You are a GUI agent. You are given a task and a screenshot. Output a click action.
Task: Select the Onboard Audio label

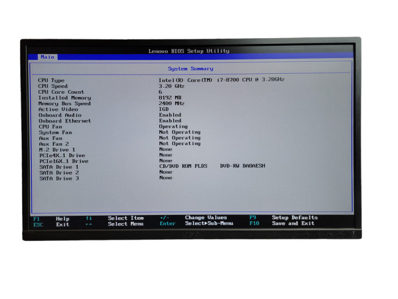pos(60,115)
